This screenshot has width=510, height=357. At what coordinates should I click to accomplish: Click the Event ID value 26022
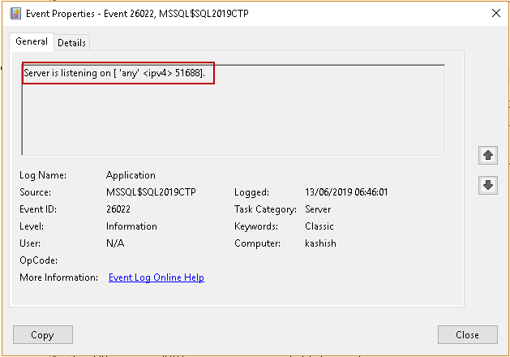[118, 209]
